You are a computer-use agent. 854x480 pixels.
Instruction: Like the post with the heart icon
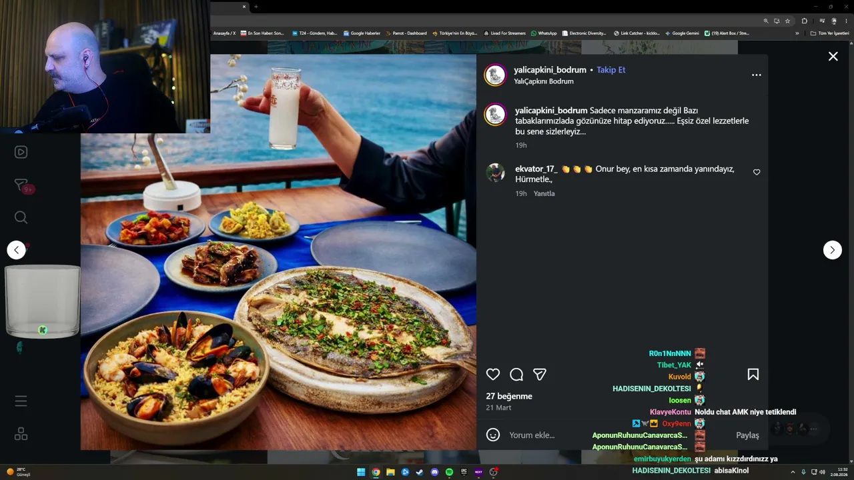[x=493, y=375]
